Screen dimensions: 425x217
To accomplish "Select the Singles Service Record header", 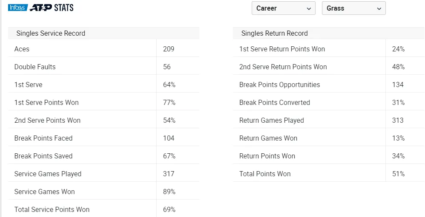I will click(51, 33).
